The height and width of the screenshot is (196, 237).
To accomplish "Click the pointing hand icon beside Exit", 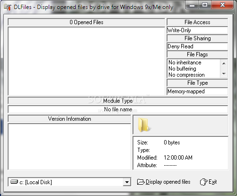I will 204,182.
